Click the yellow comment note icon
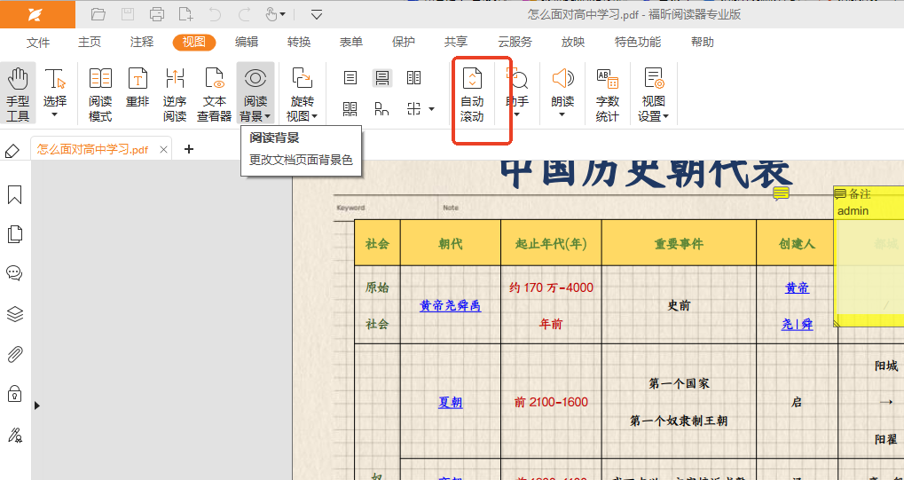The width and height of the screenshot is (904, 480). (782, 193)
